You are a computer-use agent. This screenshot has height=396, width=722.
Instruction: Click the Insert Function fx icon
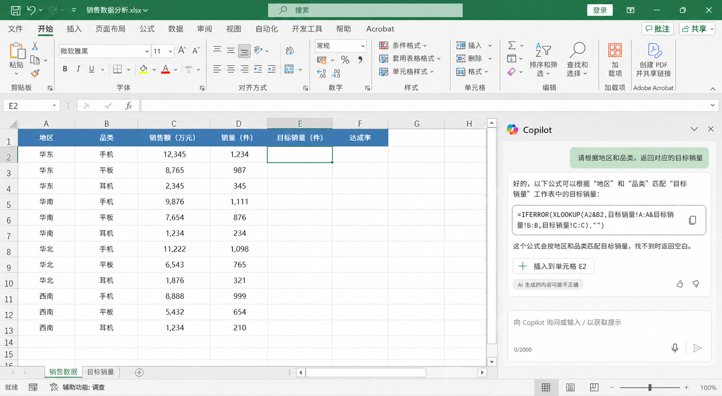coord(128,106)
